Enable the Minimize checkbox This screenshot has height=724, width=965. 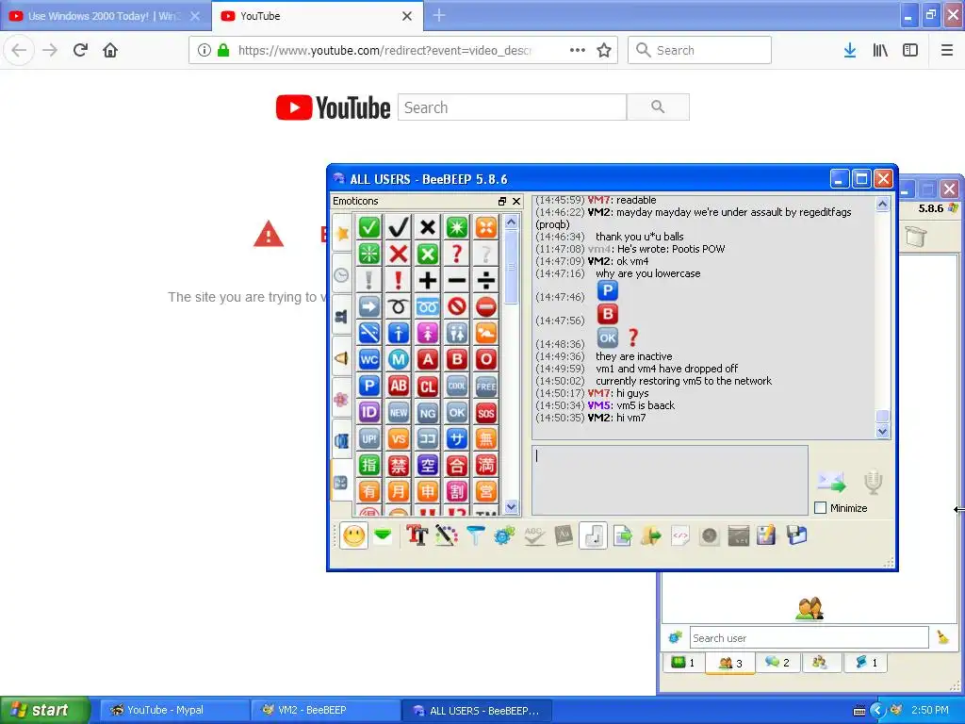point(820,508)
